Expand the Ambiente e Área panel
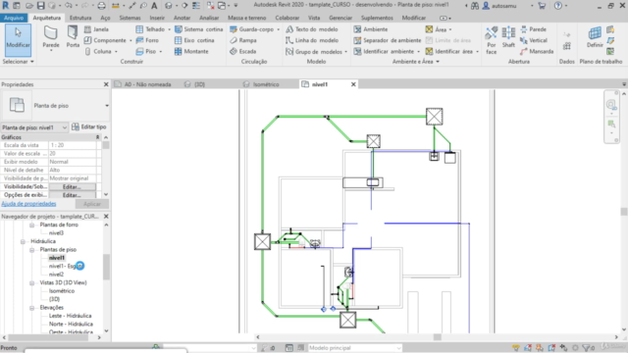 tap(416, 62)
